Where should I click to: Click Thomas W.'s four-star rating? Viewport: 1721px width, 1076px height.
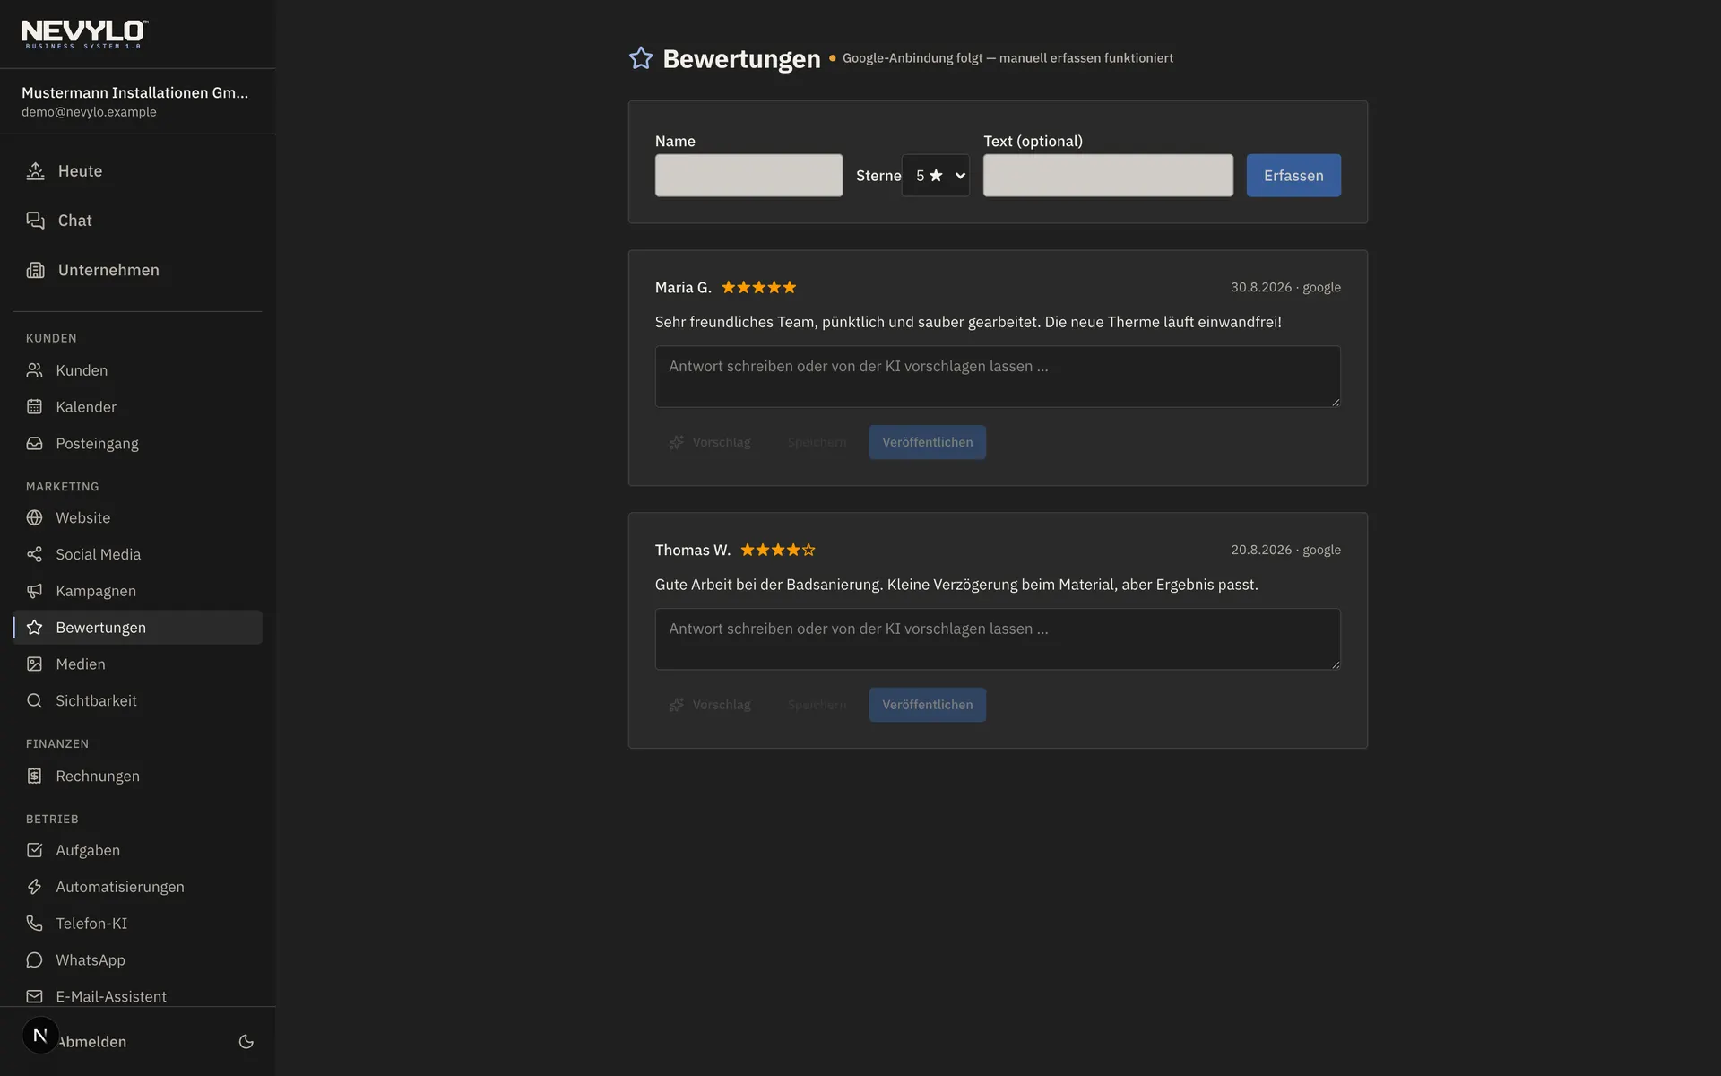tap(778, 550)
